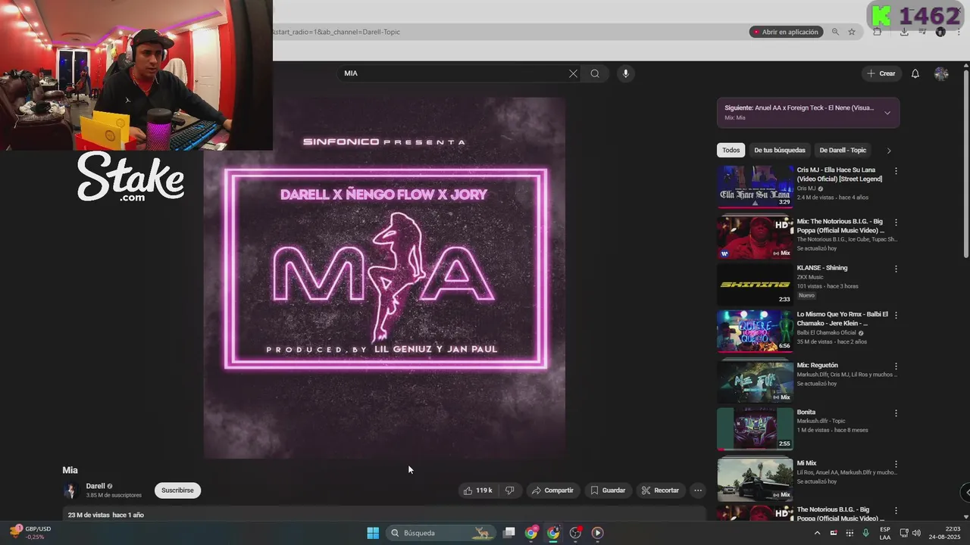Open the Darell channel name link

pos(95,486)
